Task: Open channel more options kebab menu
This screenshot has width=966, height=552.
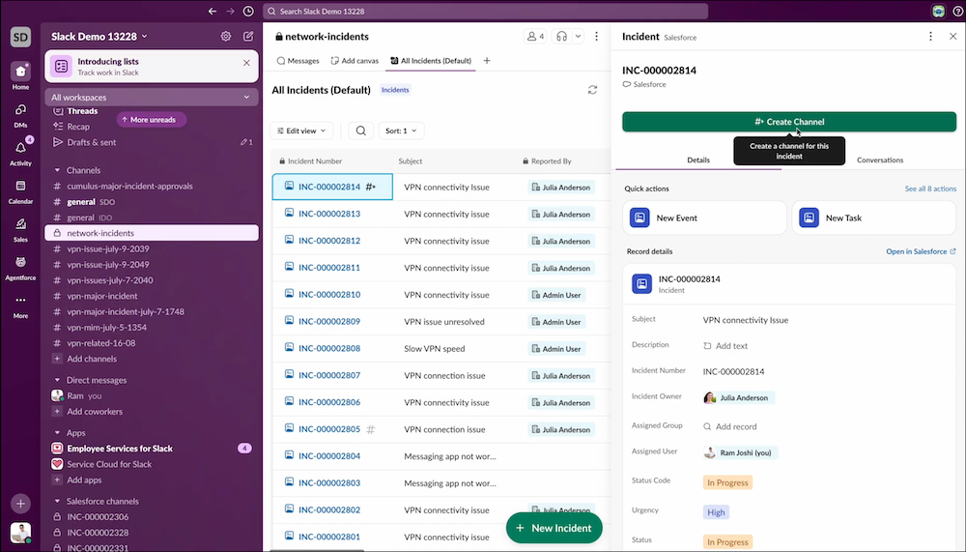Action: (596, 37)
